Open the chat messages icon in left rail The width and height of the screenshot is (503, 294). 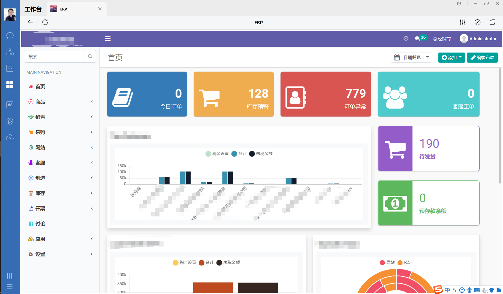(10, 35)
